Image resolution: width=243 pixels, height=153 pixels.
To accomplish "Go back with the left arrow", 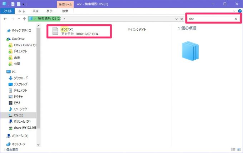I will [5, 19].
